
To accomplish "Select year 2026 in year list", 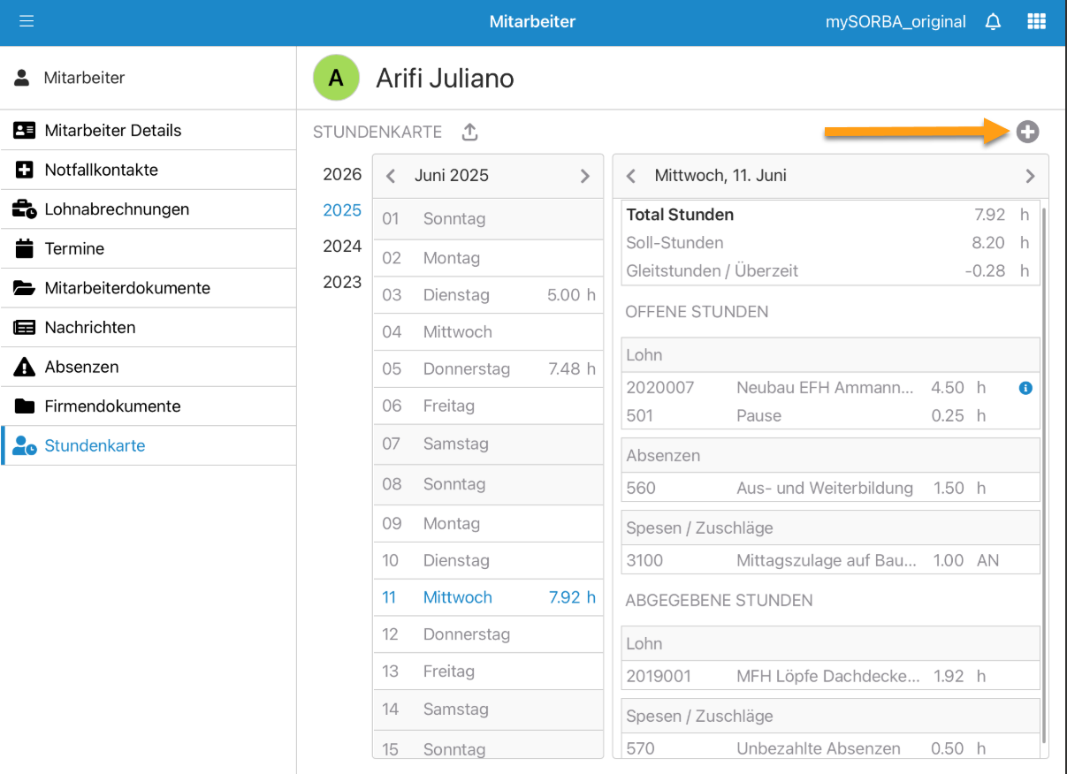I will 342,175.
